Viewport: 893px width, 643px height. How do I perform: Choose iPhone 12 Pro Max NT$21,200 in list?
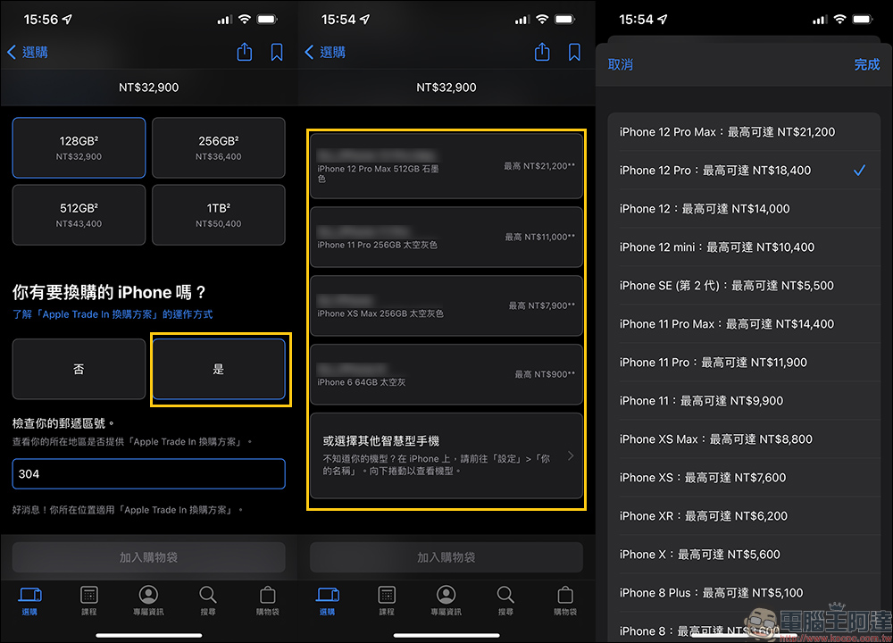click(x=744, y=131)
